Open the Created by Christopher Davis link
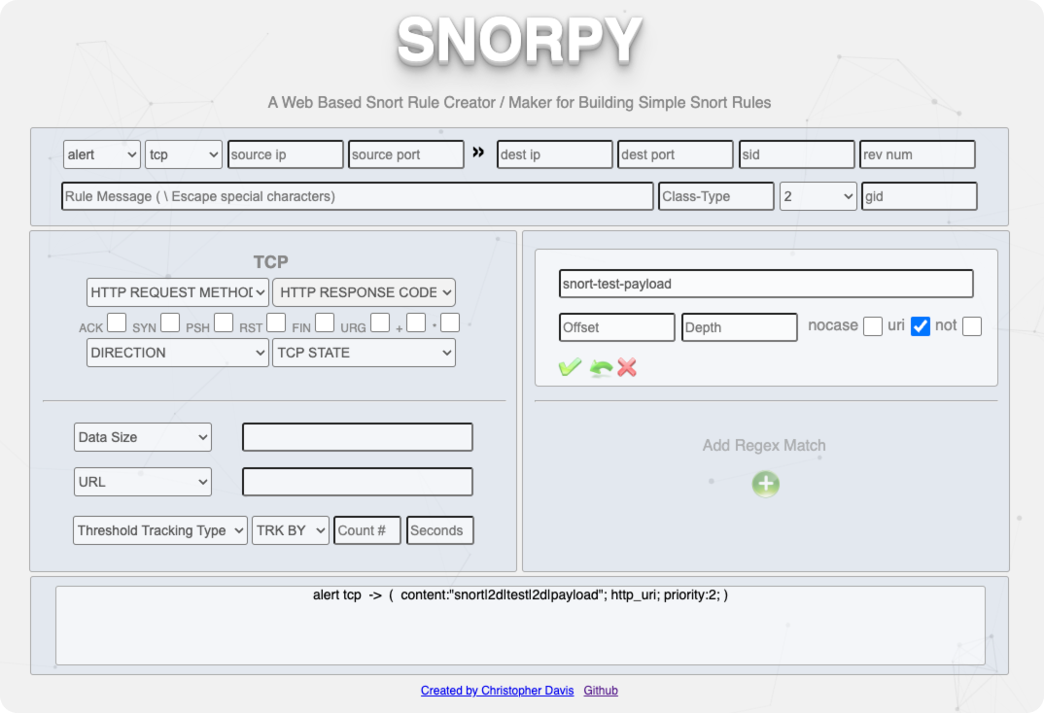Image resolution: width=1044 pixels, height=713 pixels. pyautogui.click(x=497, y=691)
